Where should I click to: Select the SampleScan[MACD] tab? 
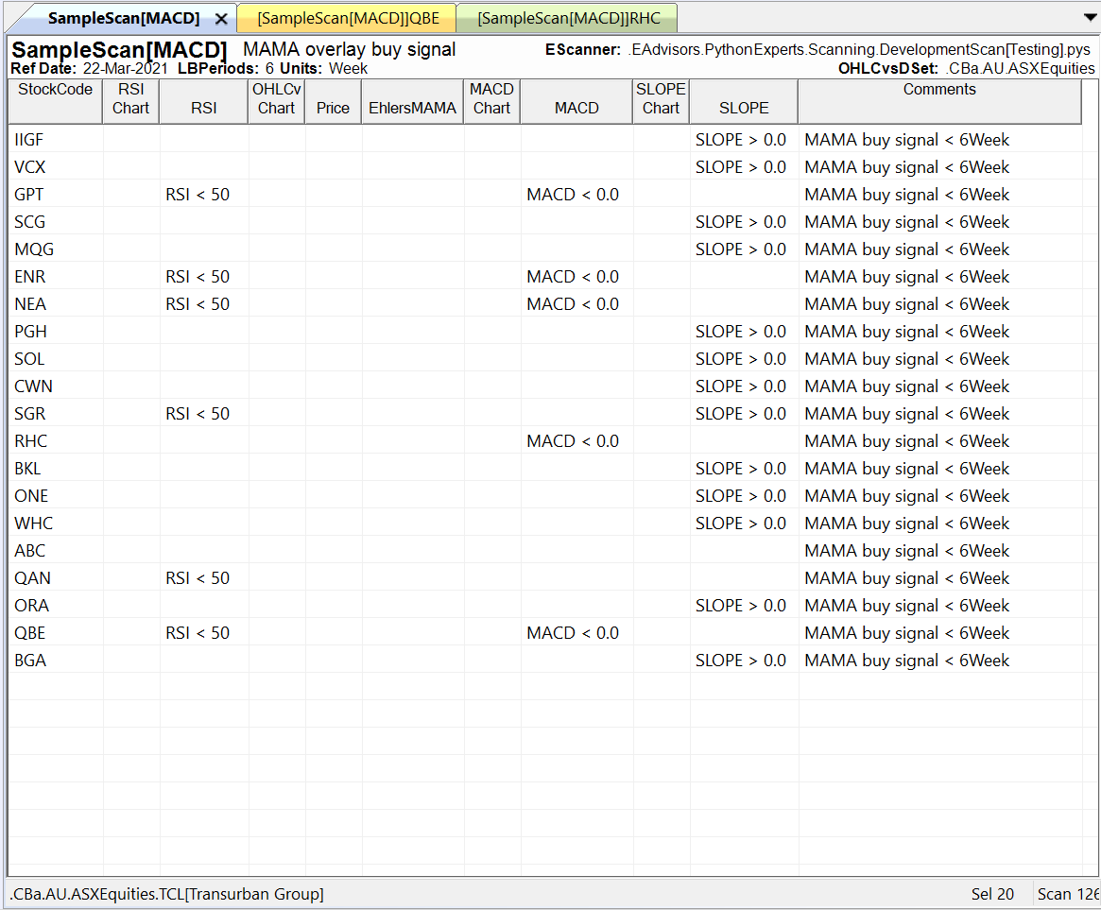tap(124, 18)
